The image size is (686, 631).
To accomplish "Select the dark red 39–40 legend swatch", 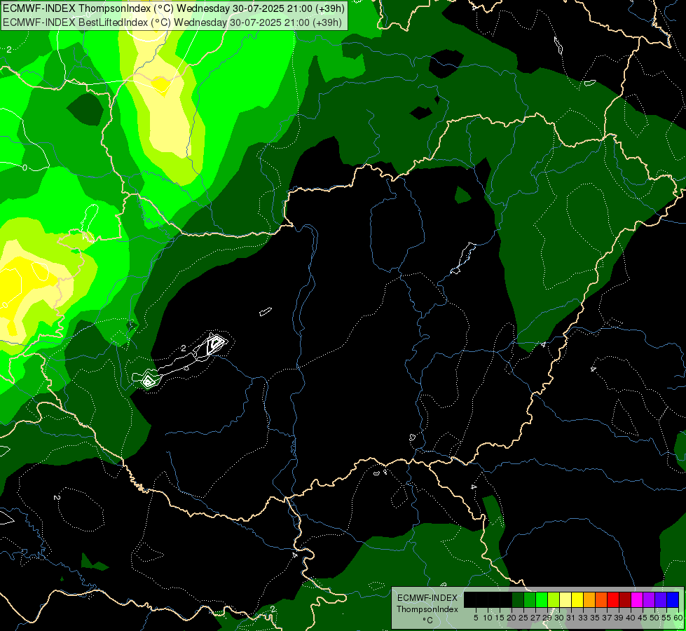I will (625, 599).
